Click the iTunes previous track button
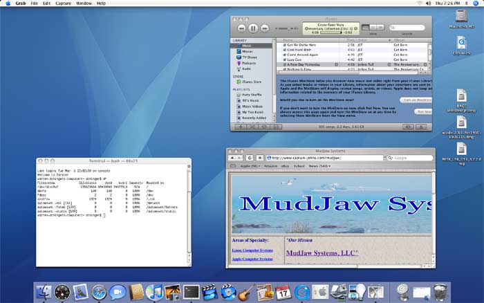Screen dimensions: 484x303 (x=241, y=28)
